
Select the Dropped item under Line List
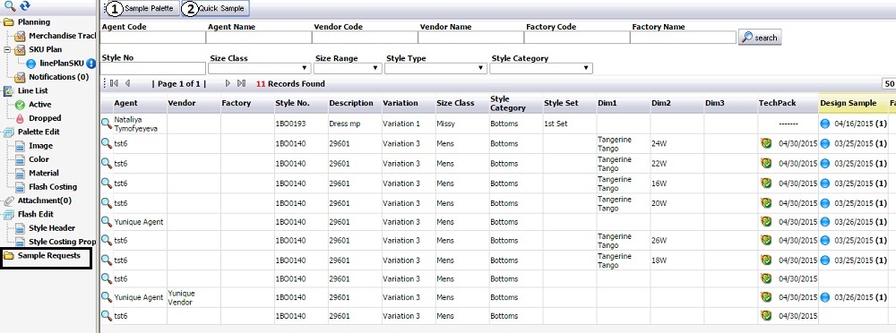[45, 118]
